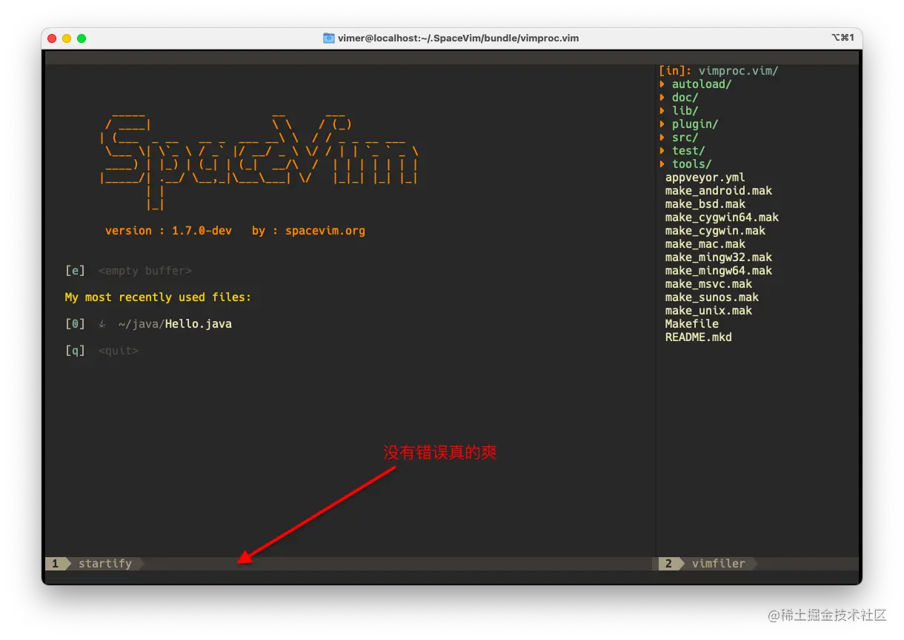Select the test/ directory name

coord(688,151)
